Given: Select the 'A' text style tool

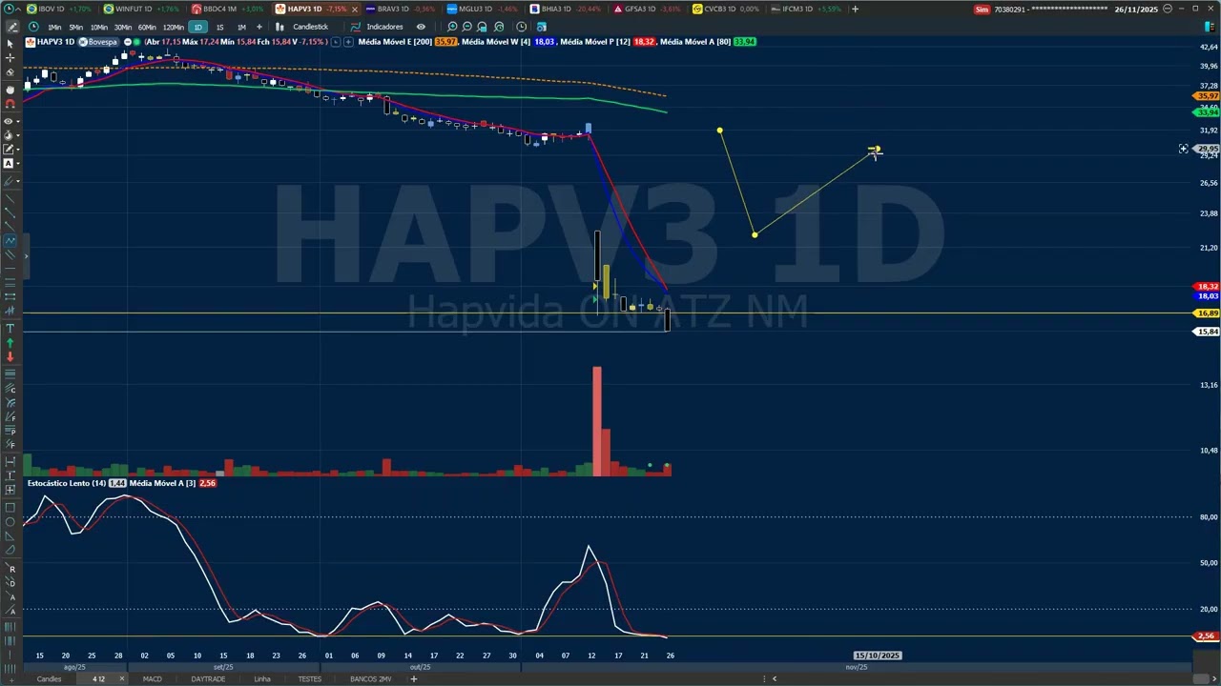Looking at the screenshot, I should coord(9,164).
